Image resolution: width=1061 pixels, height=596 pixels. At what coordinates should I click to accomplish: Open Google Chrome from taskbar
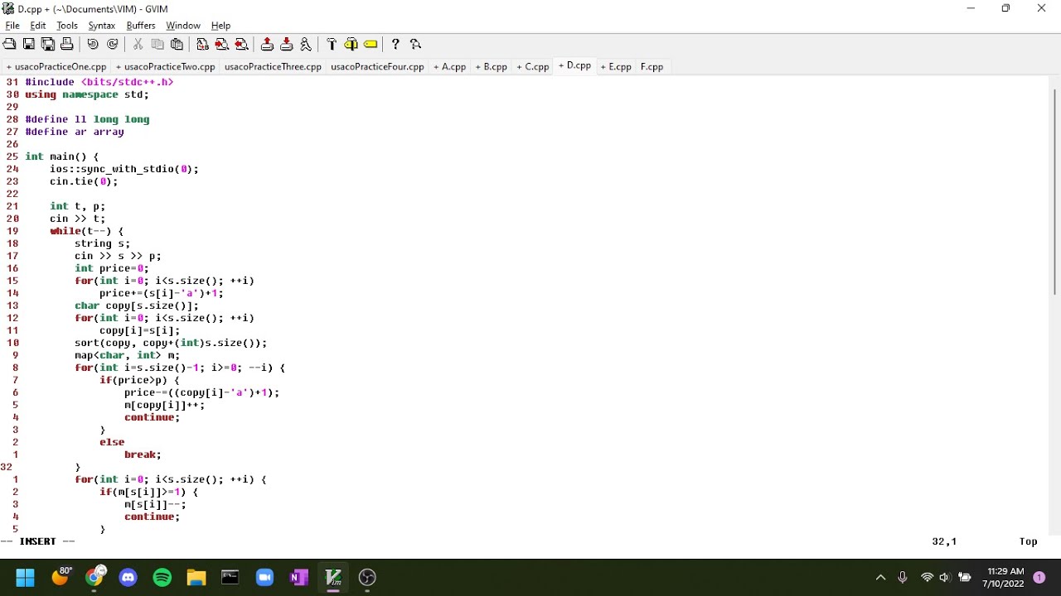click(x=94, y=577)
